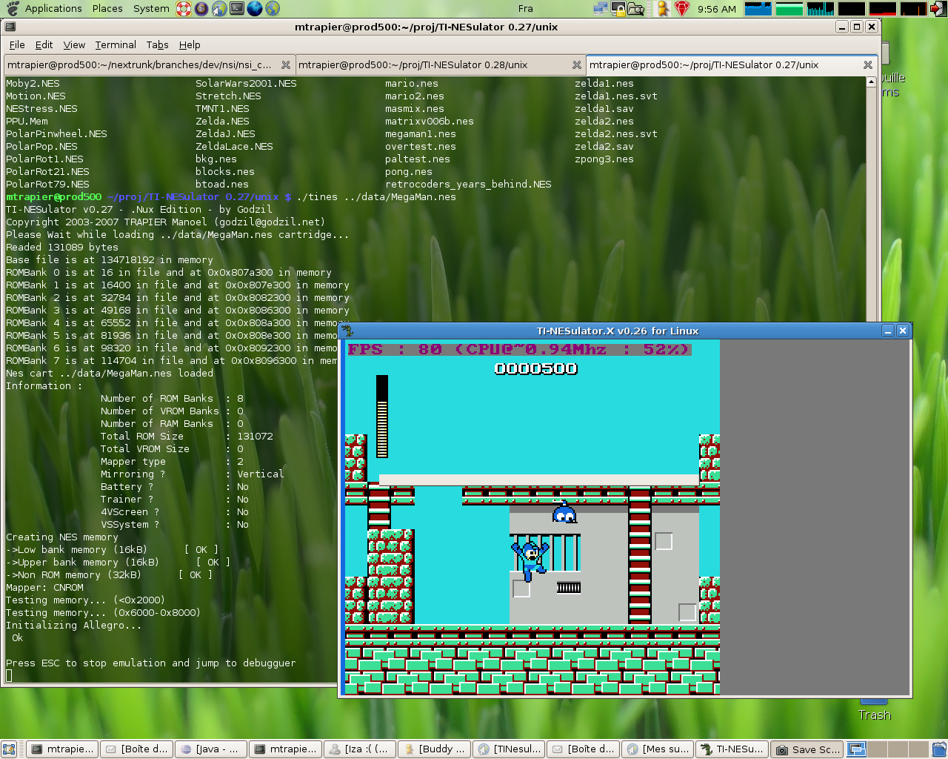Click the TI-NESulator.X window title bar
This screenshot has height=759, width=948.
[618, 331]
